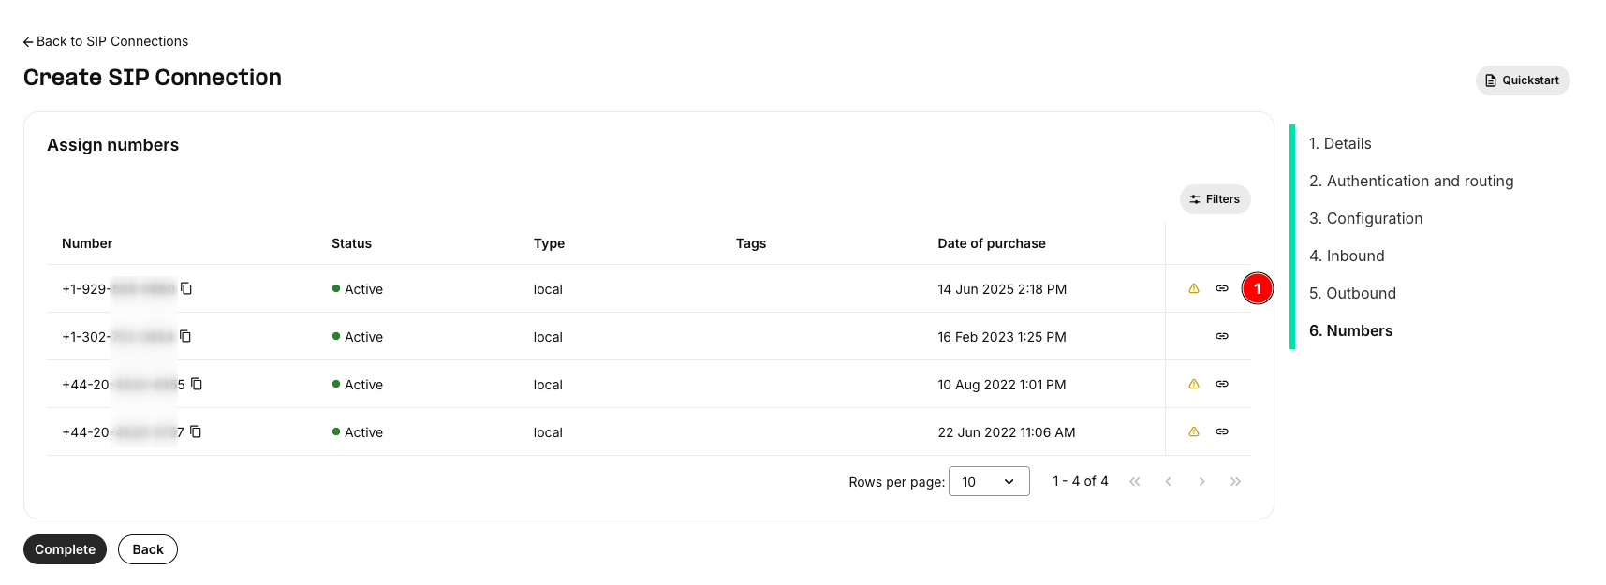This screenshot has width=1606, height=585.
Task: Copy the +1-929 phone number
Action: [x=186, y=288]
